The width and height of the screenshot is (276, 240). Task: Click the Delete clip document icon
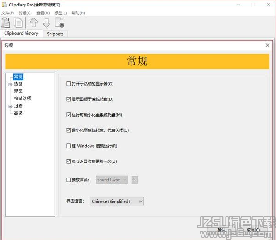click(x=59, y=23)
